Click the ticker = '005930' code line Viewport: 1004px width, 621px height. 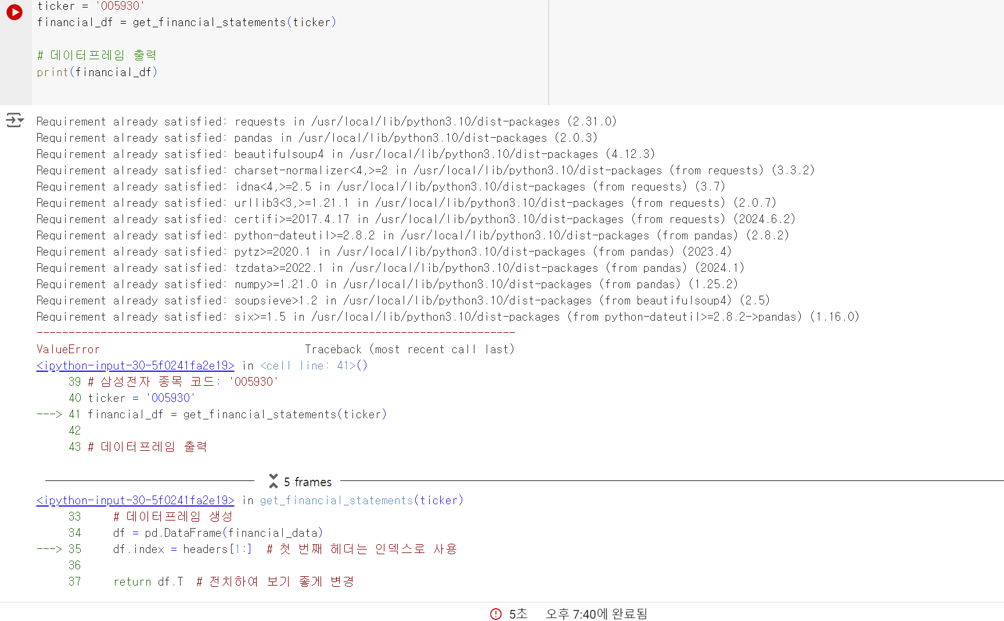click(91, 6)
